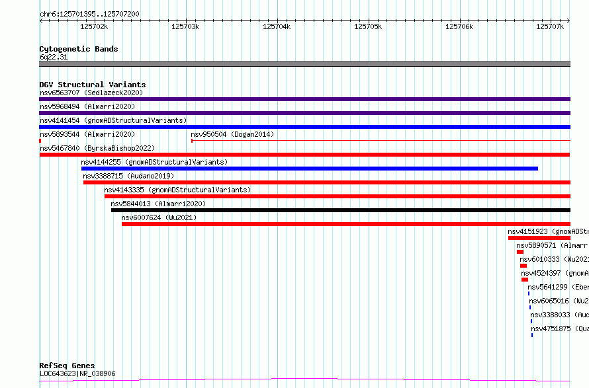Click the red bar of nsv5467840
The height and width of the screenshot is (388, 589).
[304, 155]
